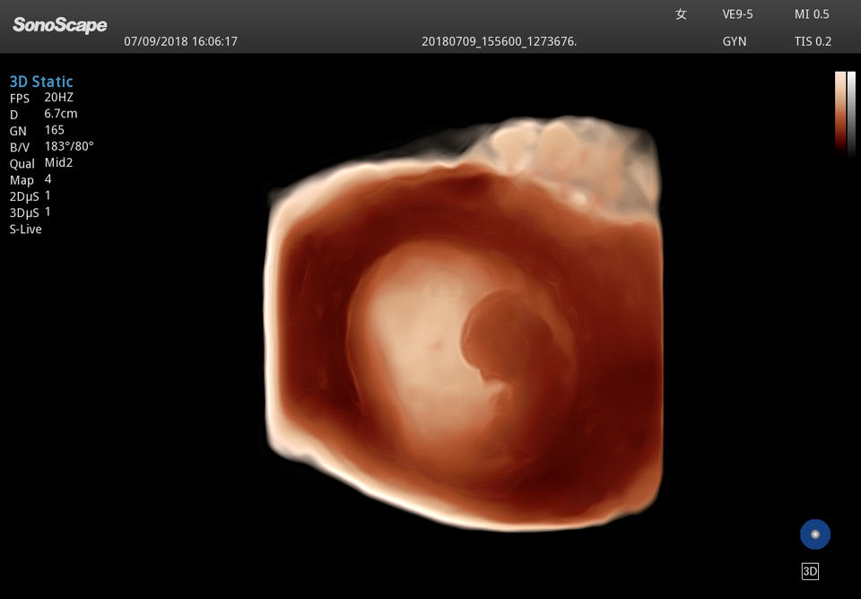The width and height of the screenshot is (861, 599).
Task: Click the 'Qual' parameter label
Action: click(22, 163)
